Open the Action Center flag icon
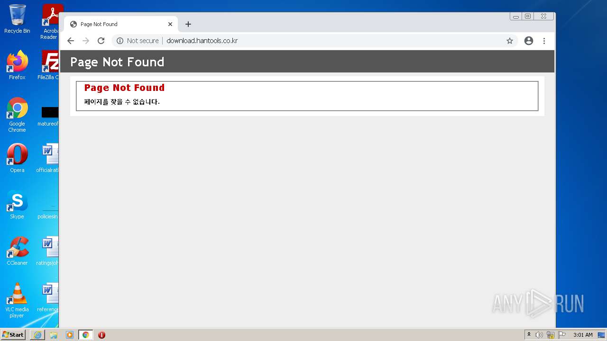This screenshot has width=607, height=341. pos(562,335)
